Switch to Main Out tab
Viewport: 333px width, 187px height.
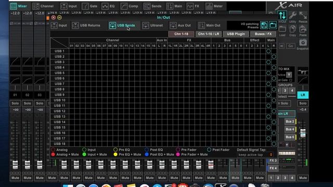209,25
